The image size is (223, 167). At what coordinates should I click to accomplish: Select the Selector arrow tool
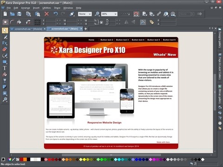5,31
